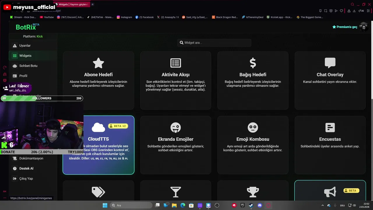
Task: Select the Widgets browser tab
Action: (72, 4)
